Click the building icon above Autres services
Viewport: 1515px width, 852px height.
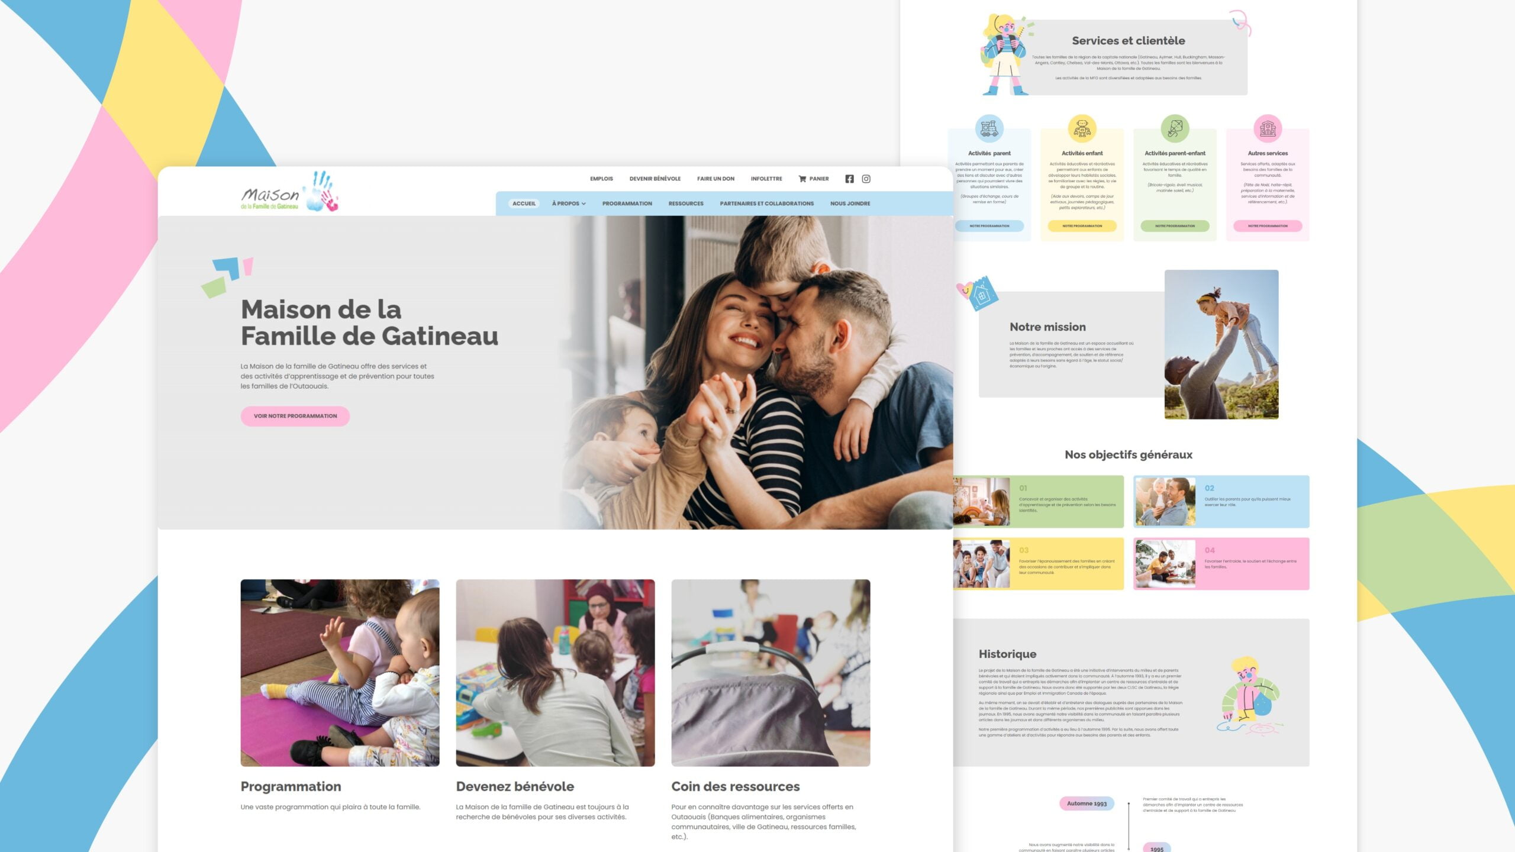(x=1267, y=128)
